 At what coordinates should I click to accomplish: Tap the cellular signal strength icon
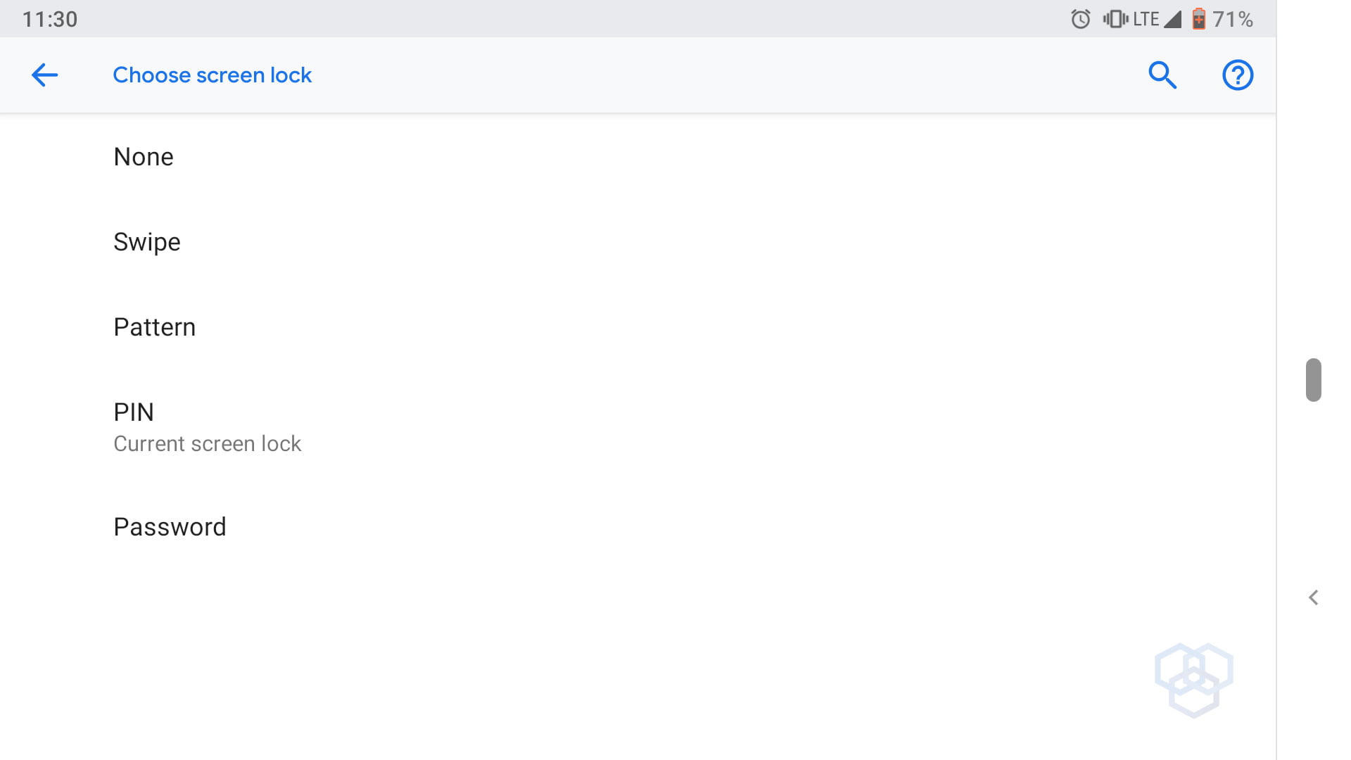[x=1172, y=19]
